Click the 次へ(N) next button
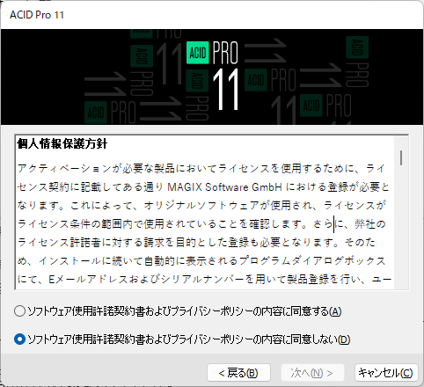Image resolution: width=424 pixels, height=387 pixels. [312, 373]
